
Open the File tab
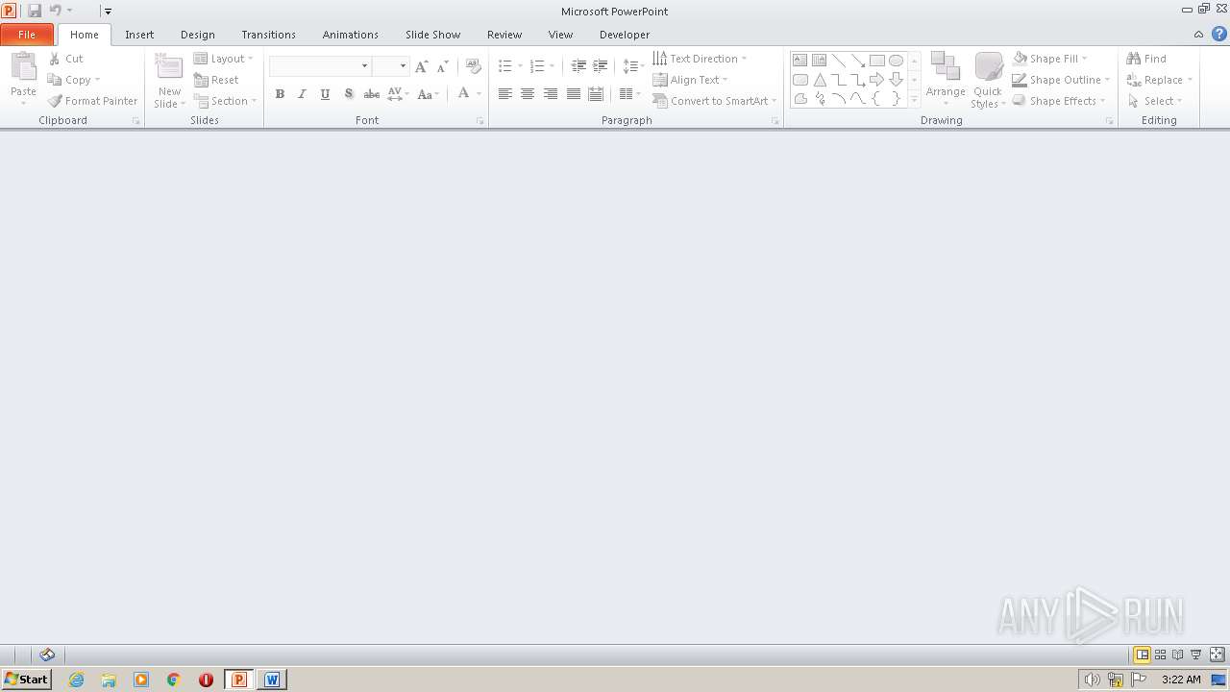[x=27, y=35]
